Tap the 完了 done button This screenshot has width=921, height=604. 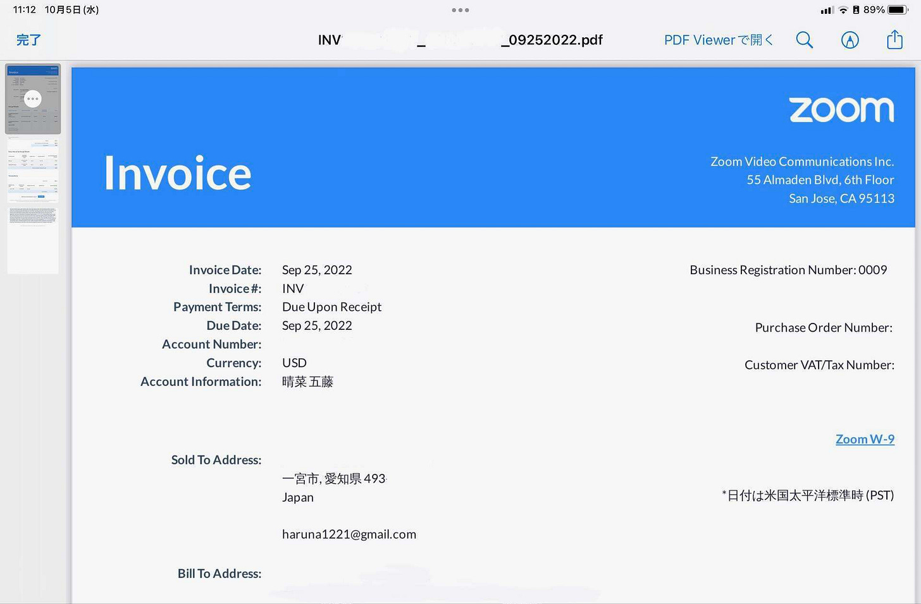pos(28,40)
